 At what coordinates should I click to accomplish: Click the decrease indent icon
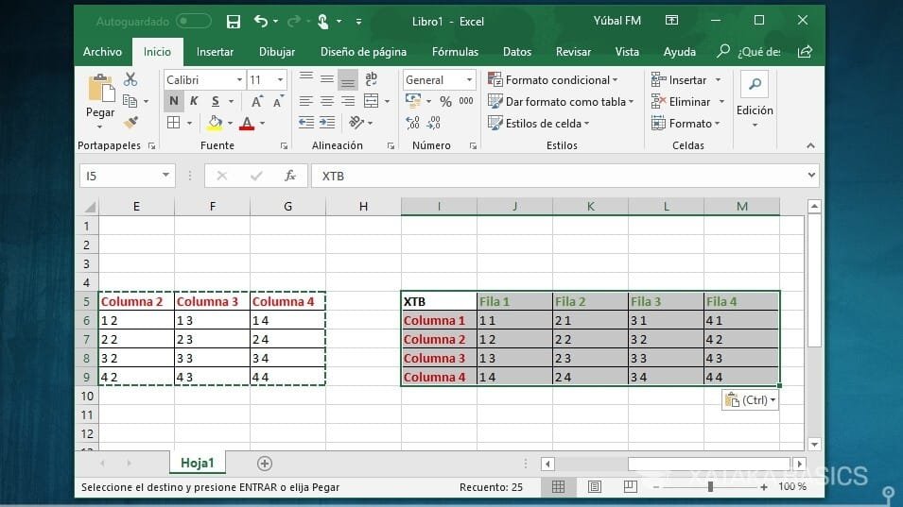coord(306,123)
